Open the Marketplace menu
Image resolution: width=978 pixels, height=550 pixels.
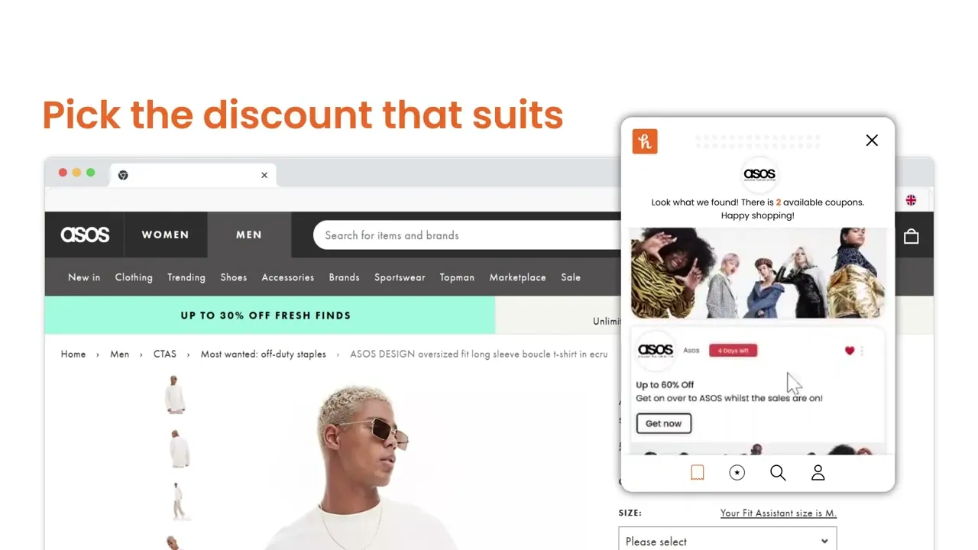coord(518,277)
